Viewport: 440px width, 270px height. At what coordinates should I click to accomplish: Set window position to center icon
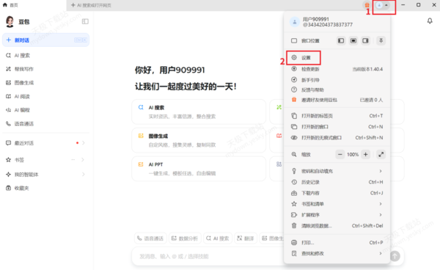[x=353, y=40]
